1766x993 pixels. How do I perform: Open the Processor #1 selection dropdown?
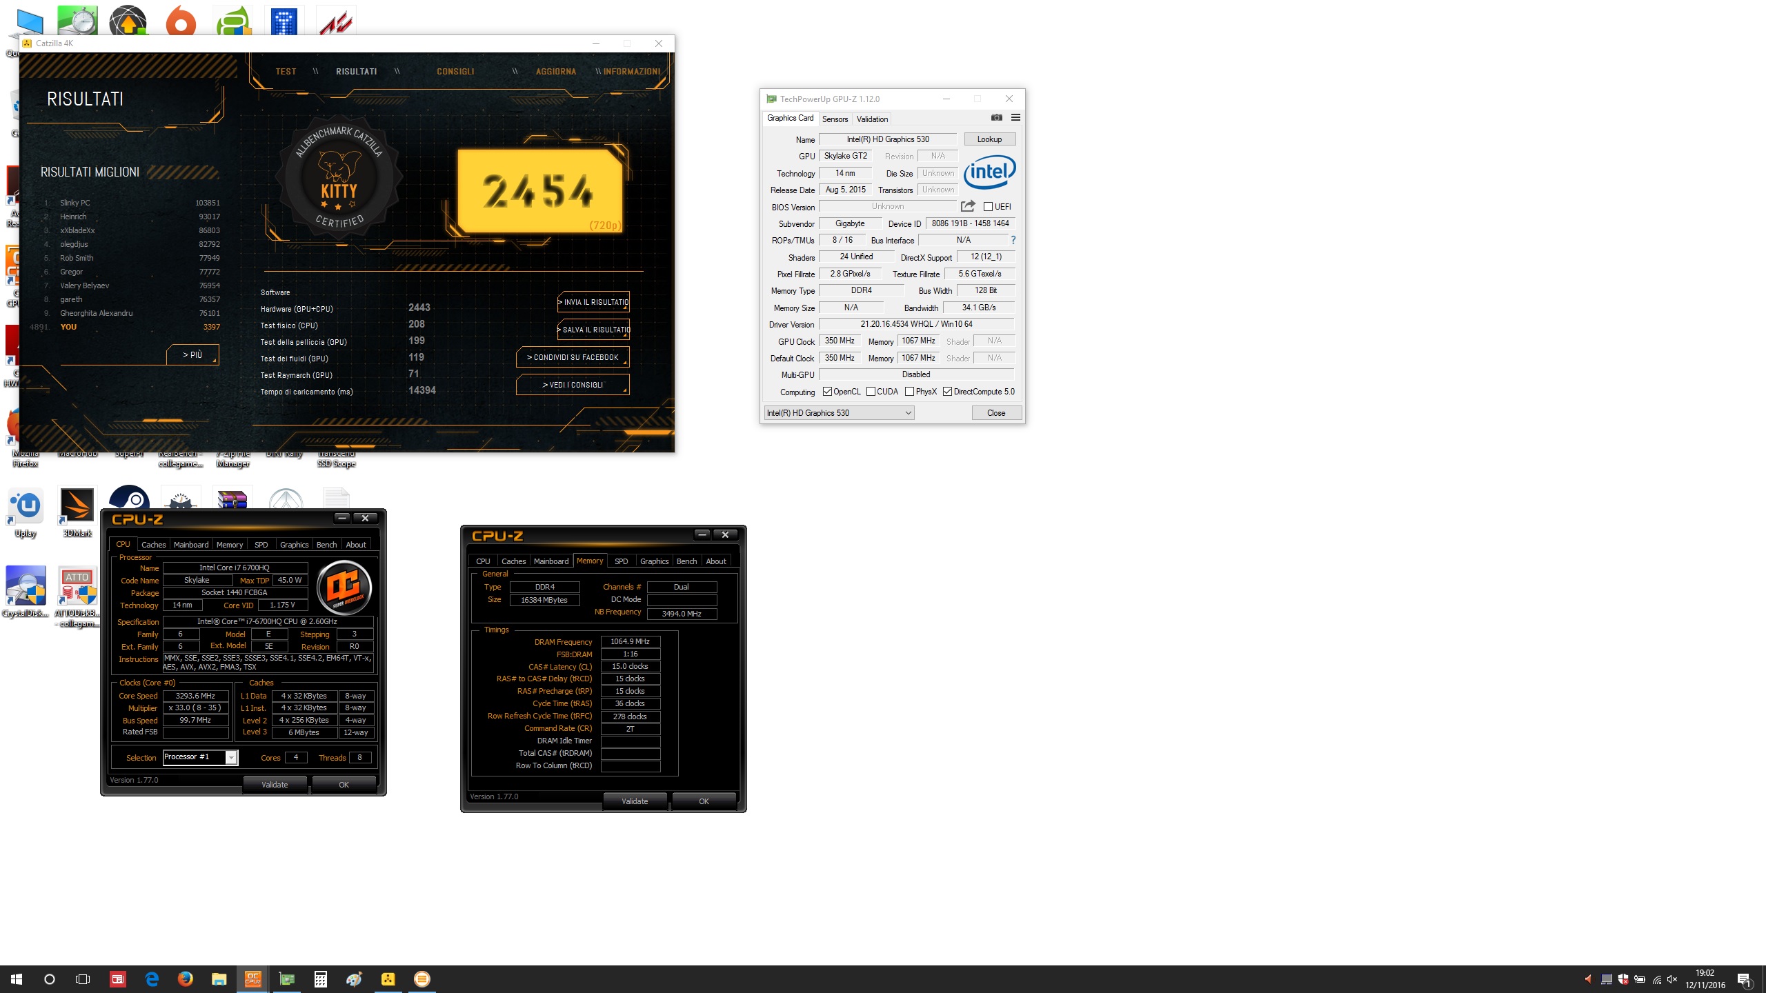pyautogui.click(x=200, y=757)
